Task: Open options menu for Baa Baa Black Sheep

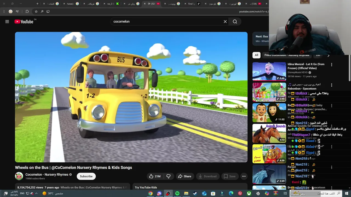Action: (332, 106)
